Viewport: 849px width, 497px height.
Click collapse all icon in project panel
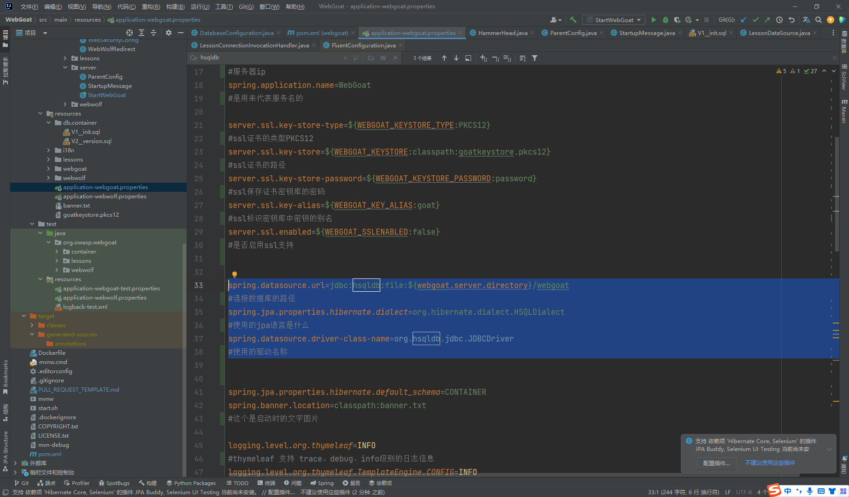click(x=153, y=33)
